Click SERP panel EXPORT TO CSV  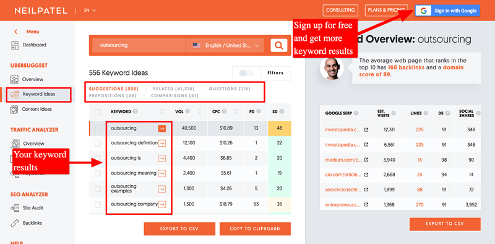point(445,224)
